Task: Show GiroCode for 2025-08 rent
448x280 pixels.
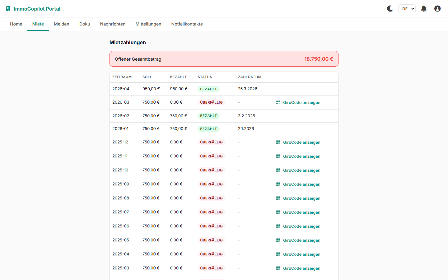Action: pyautogui.click(x=301, y=198)
